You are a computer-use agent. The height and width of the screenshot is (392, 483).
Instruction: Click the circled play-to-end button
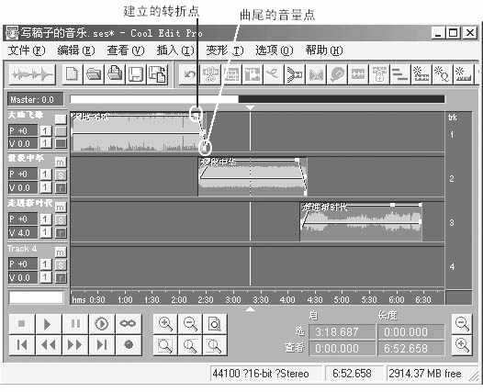102,324
